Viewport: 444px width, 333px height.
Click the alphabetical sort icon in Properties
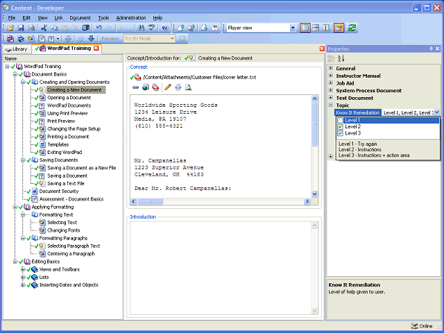pos(341,58)
